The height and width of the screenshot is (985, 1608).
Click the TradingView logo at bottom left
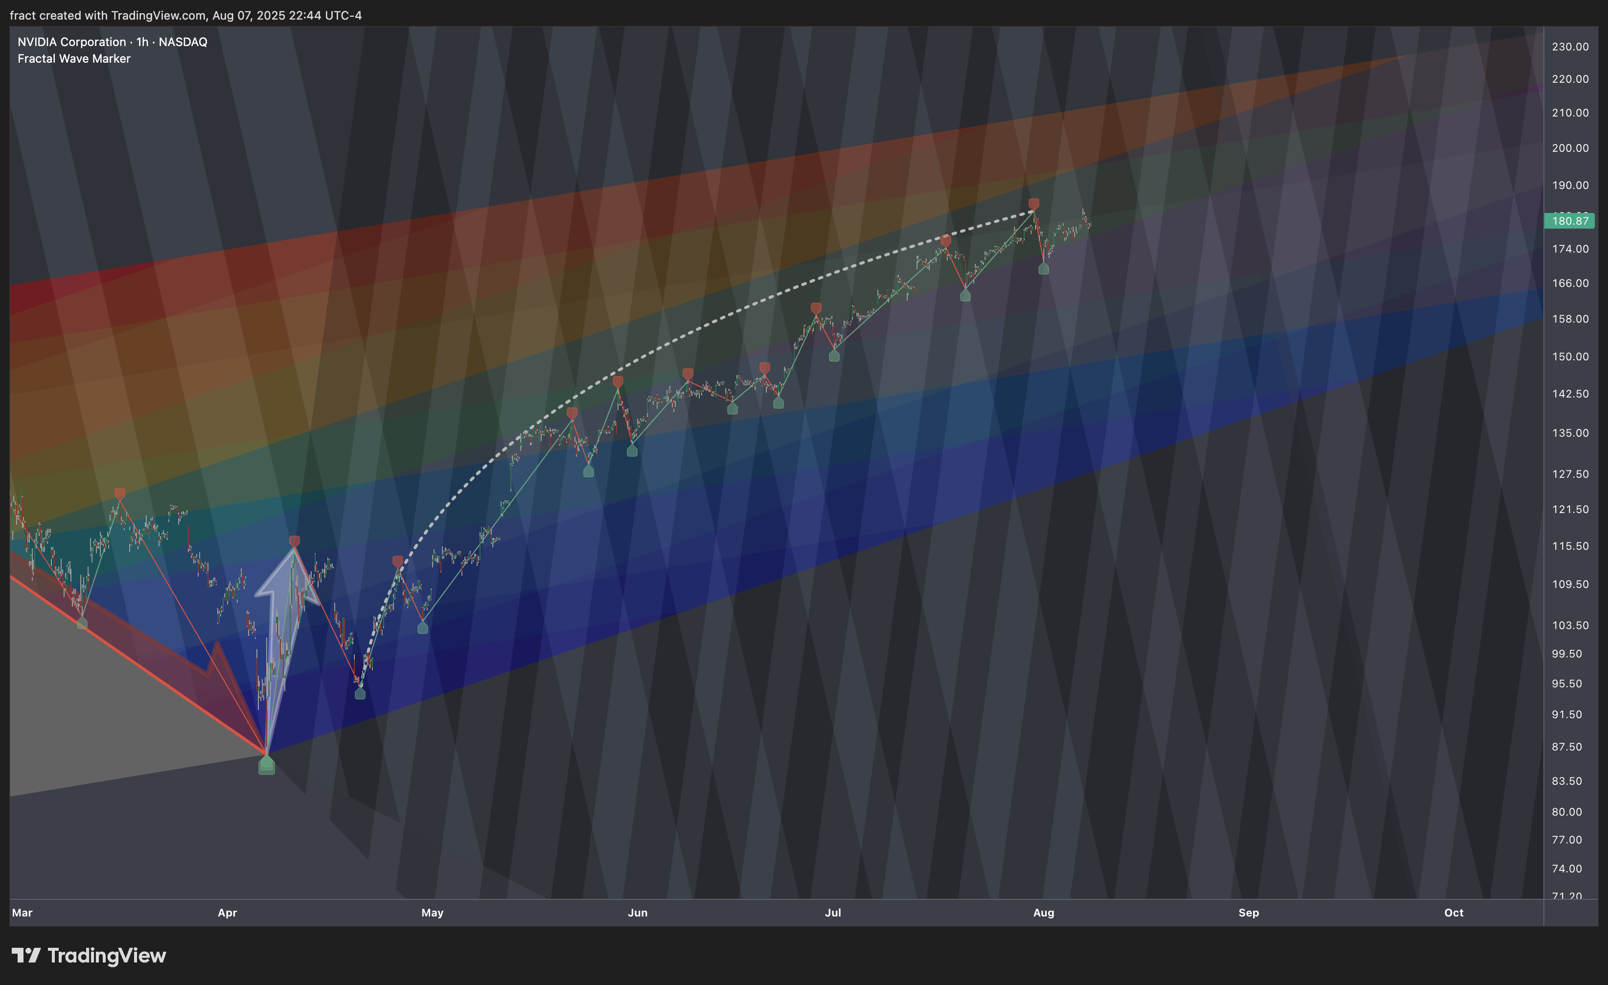pyautogui.click(x=89, y=956)
